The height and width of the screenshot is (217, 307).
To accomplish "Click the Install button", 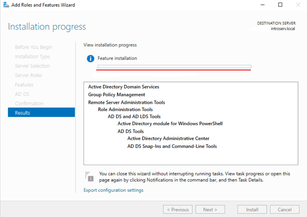I will 252,209.
